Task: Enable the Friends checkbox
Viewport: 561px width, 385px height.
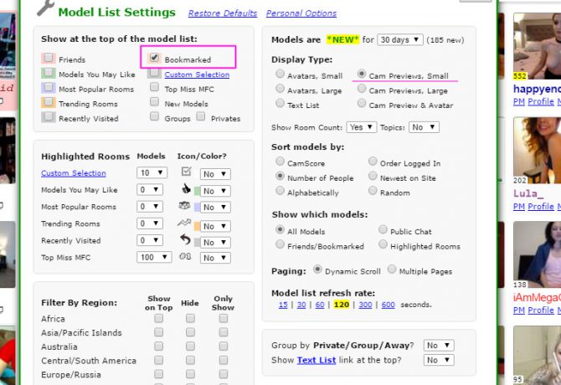Action: pyautogui.click(x=49, y=59)
